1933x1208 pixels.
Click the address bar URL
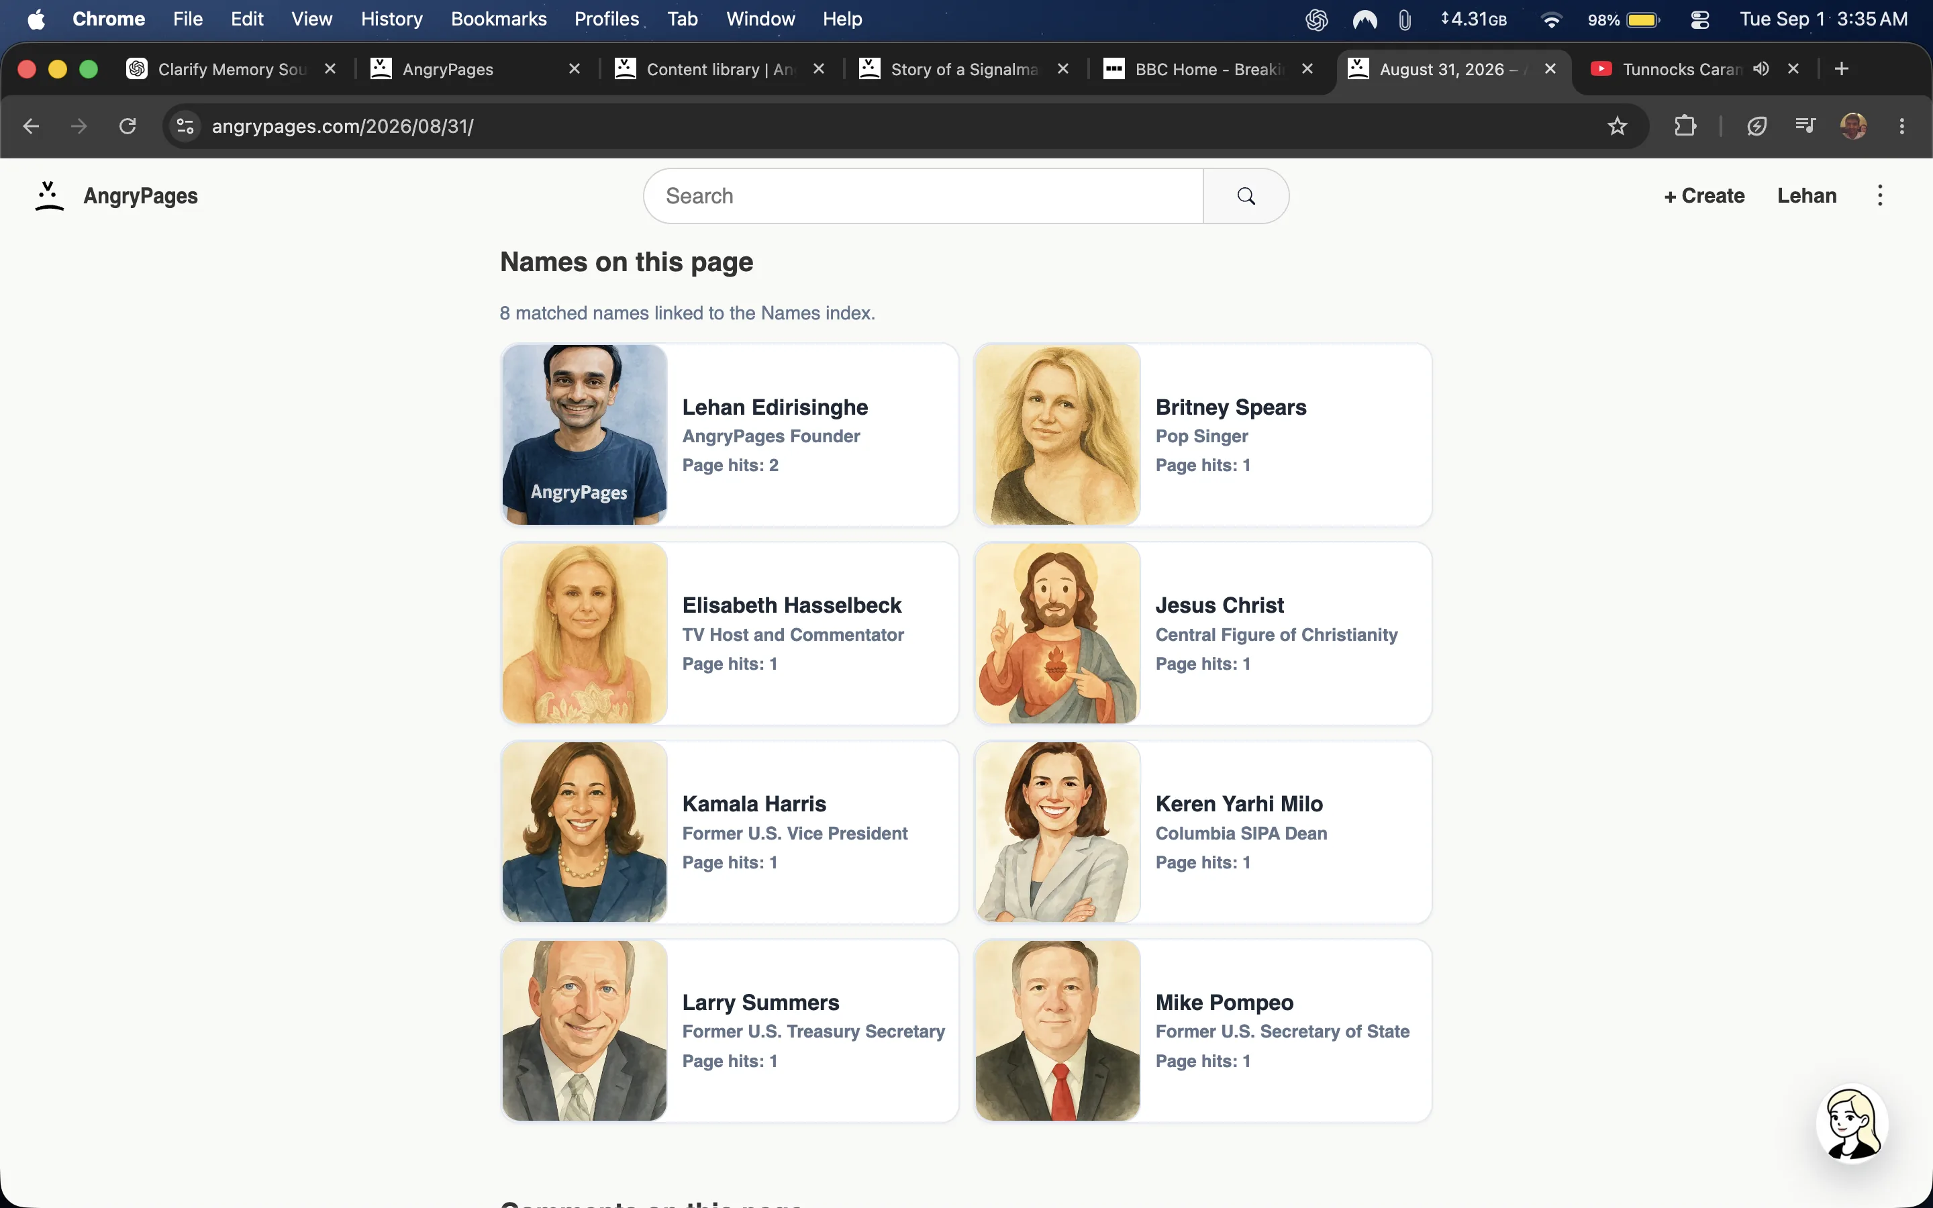click(343, 126)
